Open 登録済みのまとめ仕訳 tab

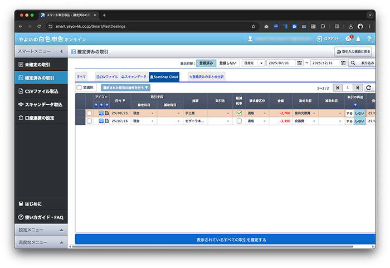click(x=207, y=77)
